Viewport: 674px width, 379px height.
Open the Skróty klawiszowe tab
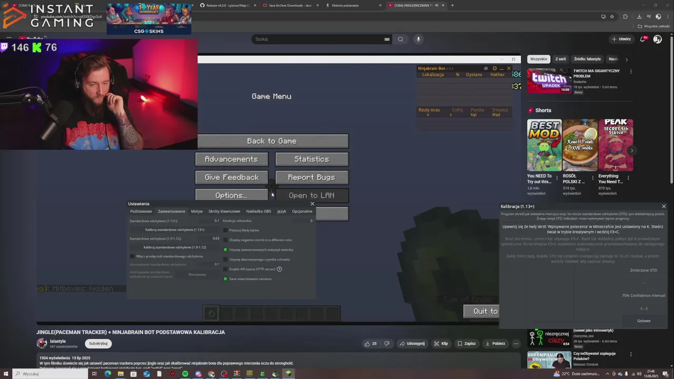tap(224, 211)
